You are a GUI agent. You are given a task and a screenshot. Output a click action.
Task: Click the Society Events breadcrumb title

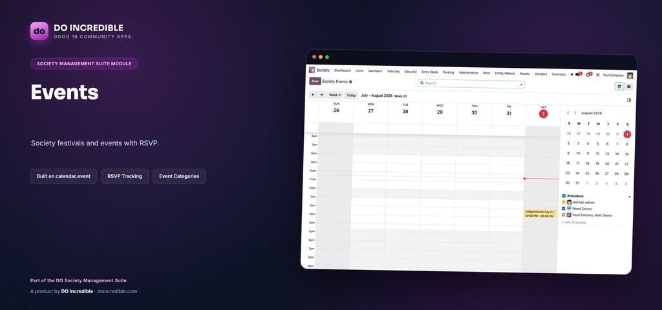point(335,81)
